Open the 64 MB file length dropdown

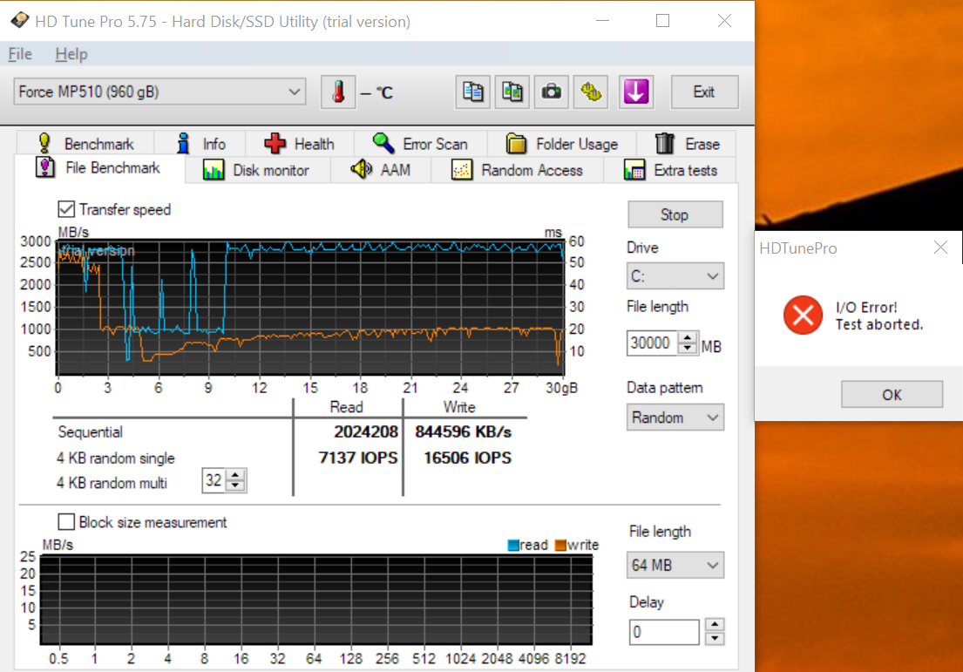tap(675, 565)
